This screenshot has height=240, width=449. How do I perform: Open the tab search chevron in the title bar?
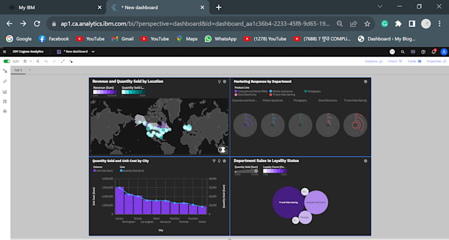[x=380, y=7]
